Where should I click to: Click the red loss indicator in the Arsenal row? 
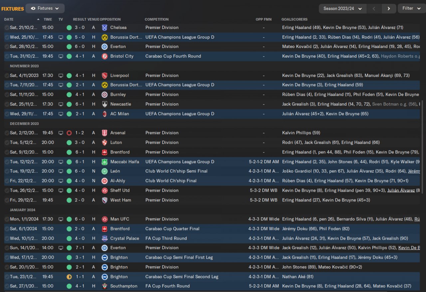pos(69,133)
